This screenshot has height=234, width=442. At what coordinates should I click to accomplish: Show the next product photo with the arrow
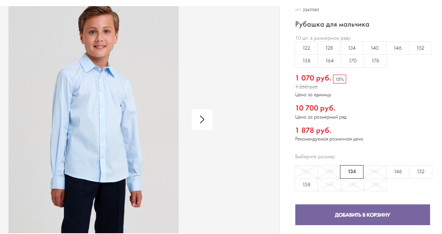tap(202, 120)
